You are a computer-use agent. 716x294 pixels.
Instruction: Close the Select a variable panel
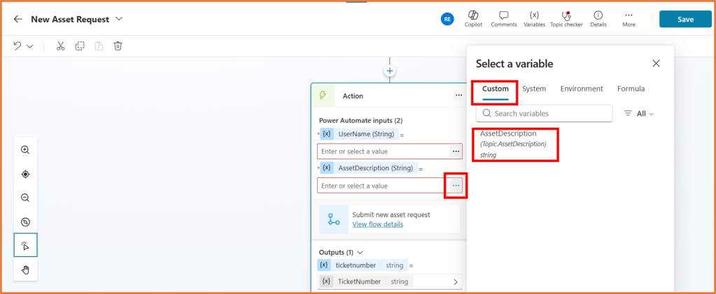click(x=657, y=64)
